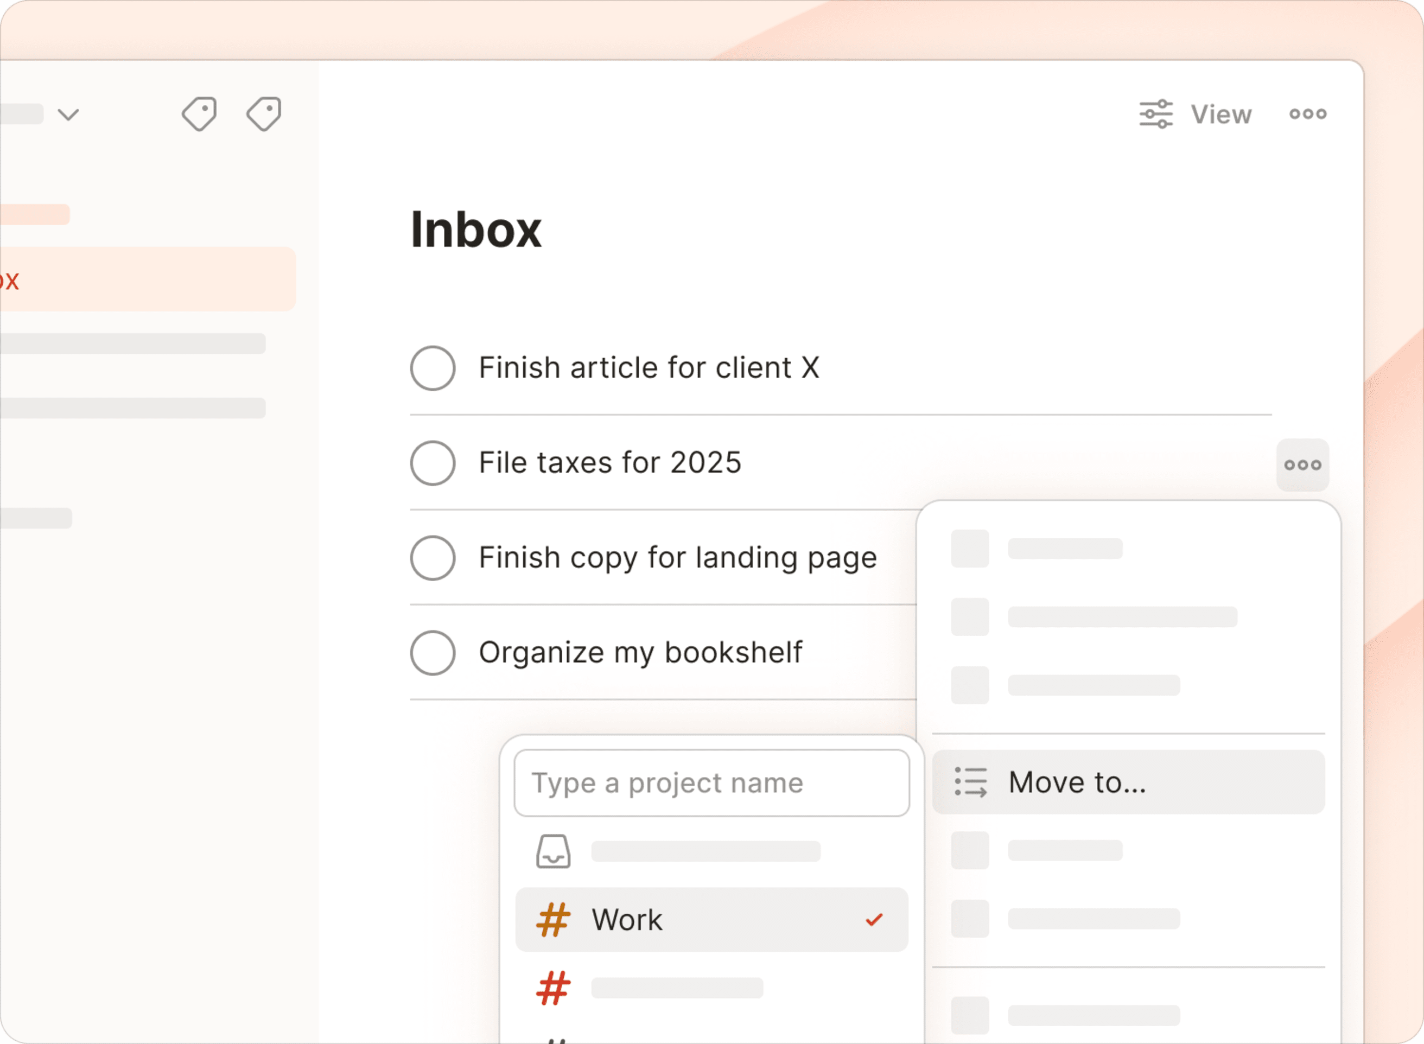
Task: Click the orange hashtag Work icon
Action: click(553, 920)
